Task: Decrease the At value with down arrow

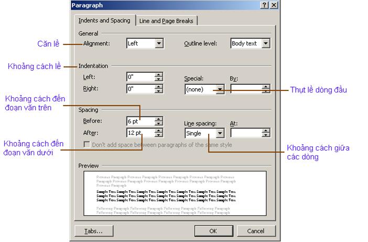Action: [x=266, y=135]
